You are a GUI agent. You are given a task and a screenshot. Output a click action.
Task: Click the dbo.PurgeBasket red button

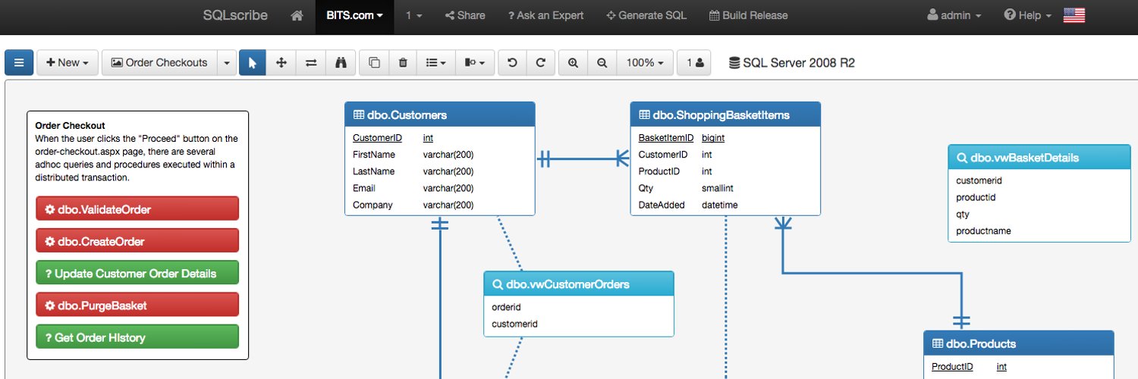click(137, 305)
